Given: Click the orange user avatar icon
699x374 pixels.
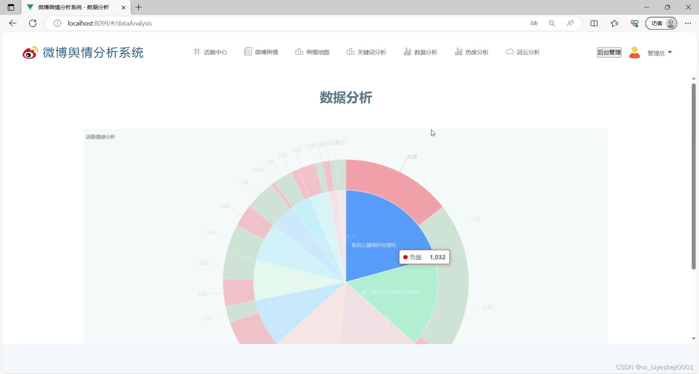Looking at the screenshot, I should (635, 53).
